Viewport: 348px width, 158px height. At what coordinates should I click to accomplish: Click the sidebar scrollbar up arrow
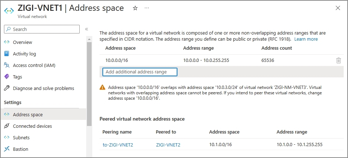click(89, 40)
